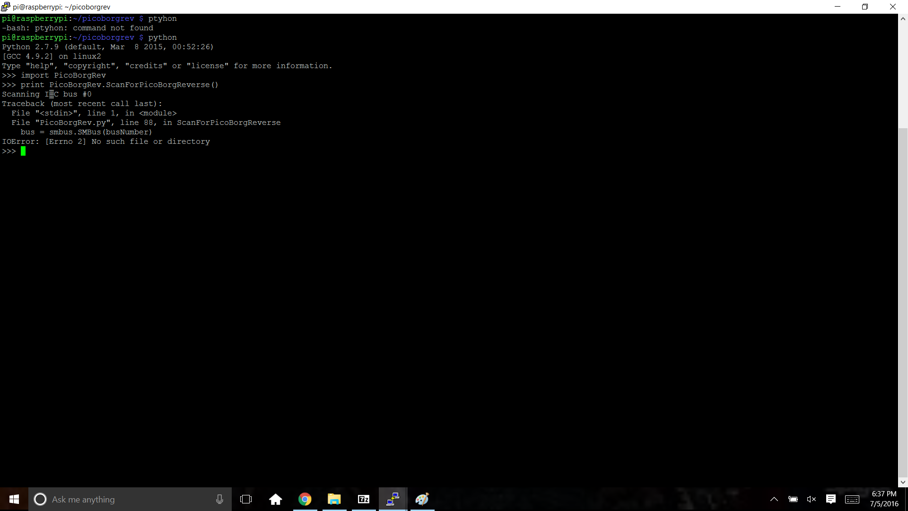Open the Windows Start menu

14,499
